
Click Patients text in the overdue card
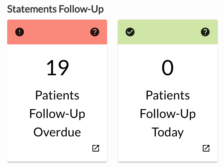[57, 95]
